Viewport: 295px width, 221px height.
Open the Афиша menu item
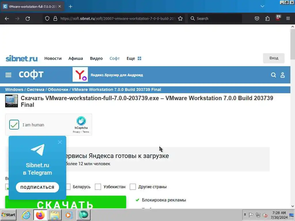[76, 58]
